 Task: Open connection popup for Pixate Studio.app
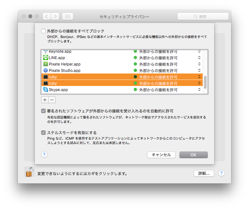coord(199,70)
